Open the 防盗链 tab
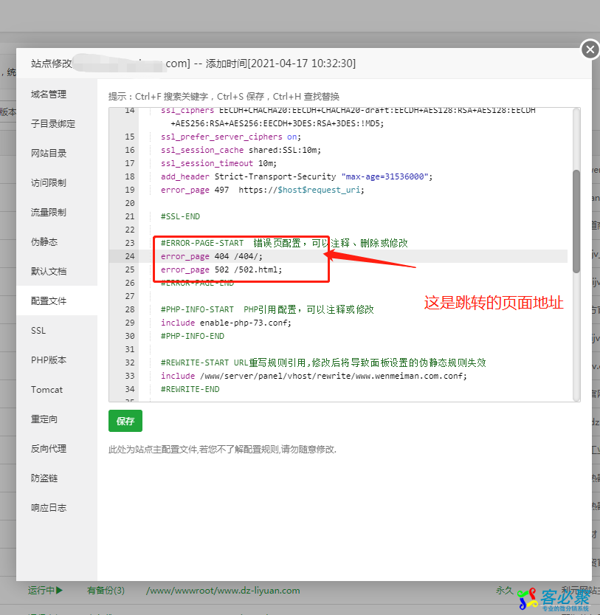 click(x=44, y=478)
